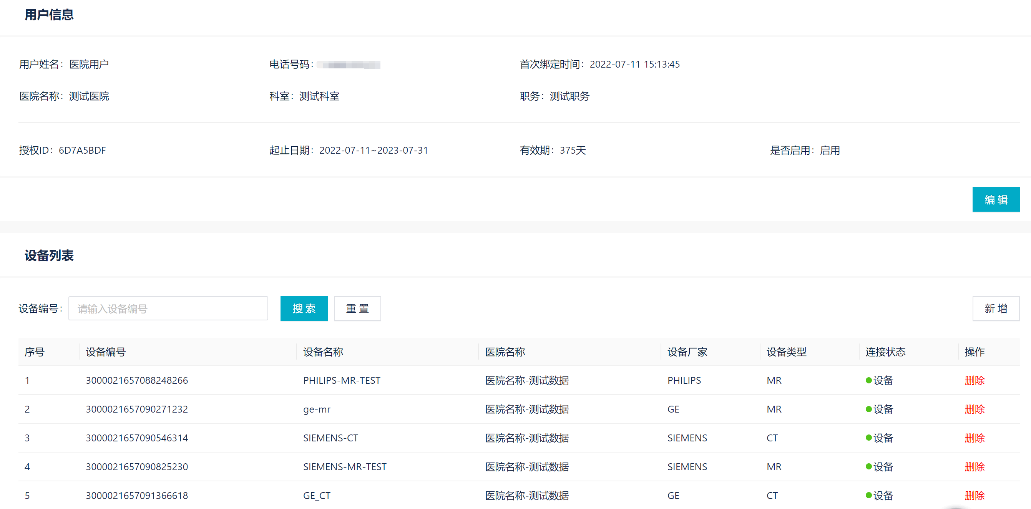Click the 新增 button
The height and width of the screenshot is (509, 1031).
(x=995, y=308)
